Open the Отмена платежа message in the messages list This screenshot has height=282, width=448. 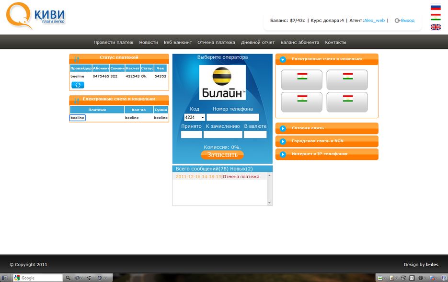[241, 177]
